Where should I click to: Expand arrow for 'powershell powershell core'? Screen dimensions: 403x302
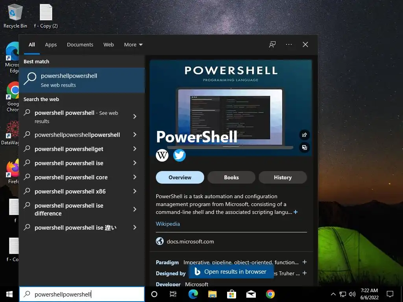135,177
